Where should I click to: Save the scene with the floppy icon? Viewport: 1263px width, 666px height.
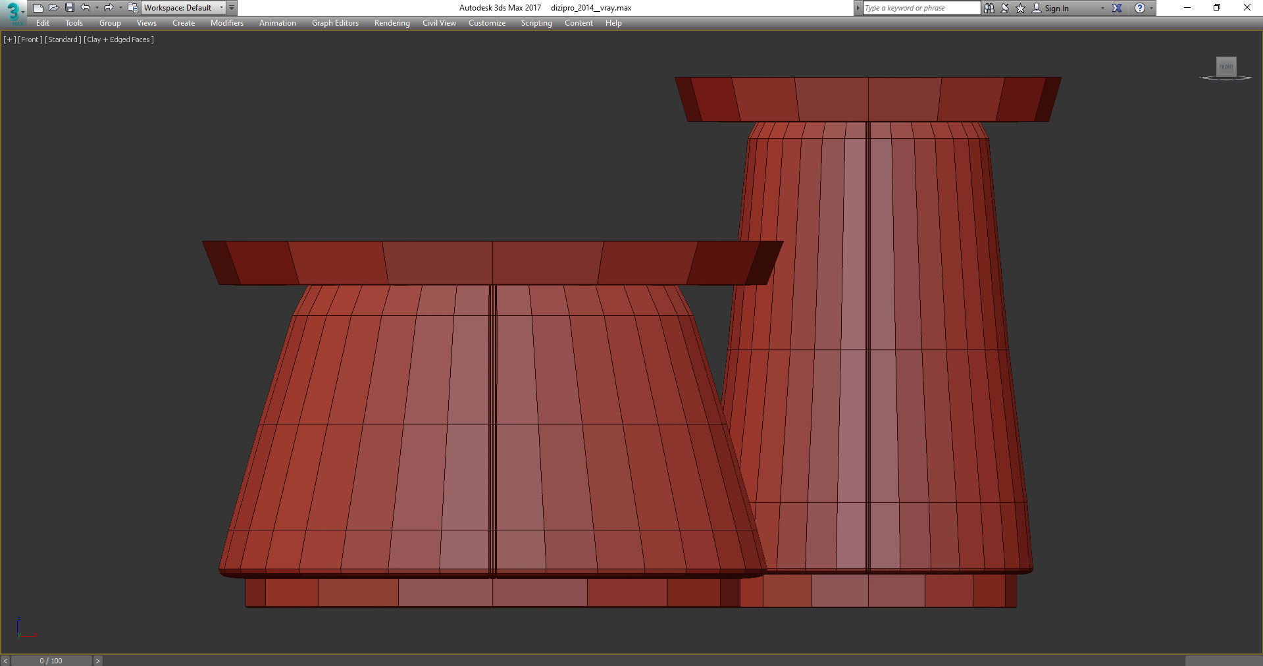click(x=70, y=8)
